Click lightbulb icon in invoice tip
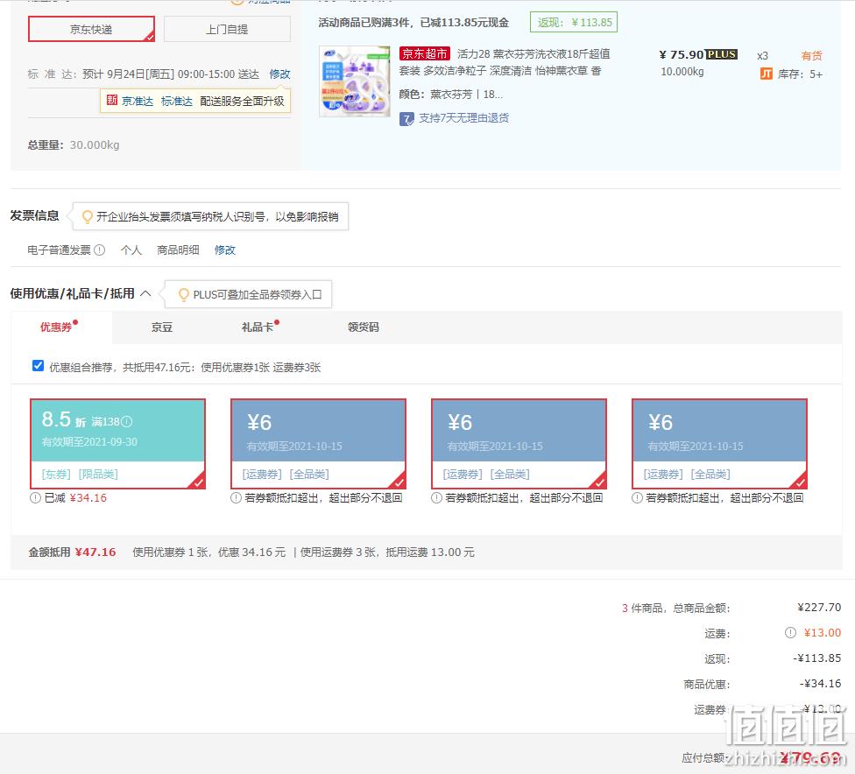Screen dimensions: 855x774 (87, 217)
